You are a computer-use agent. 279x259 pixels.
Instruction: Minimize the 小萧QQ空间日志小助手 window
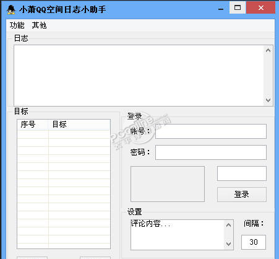(221, 9)
